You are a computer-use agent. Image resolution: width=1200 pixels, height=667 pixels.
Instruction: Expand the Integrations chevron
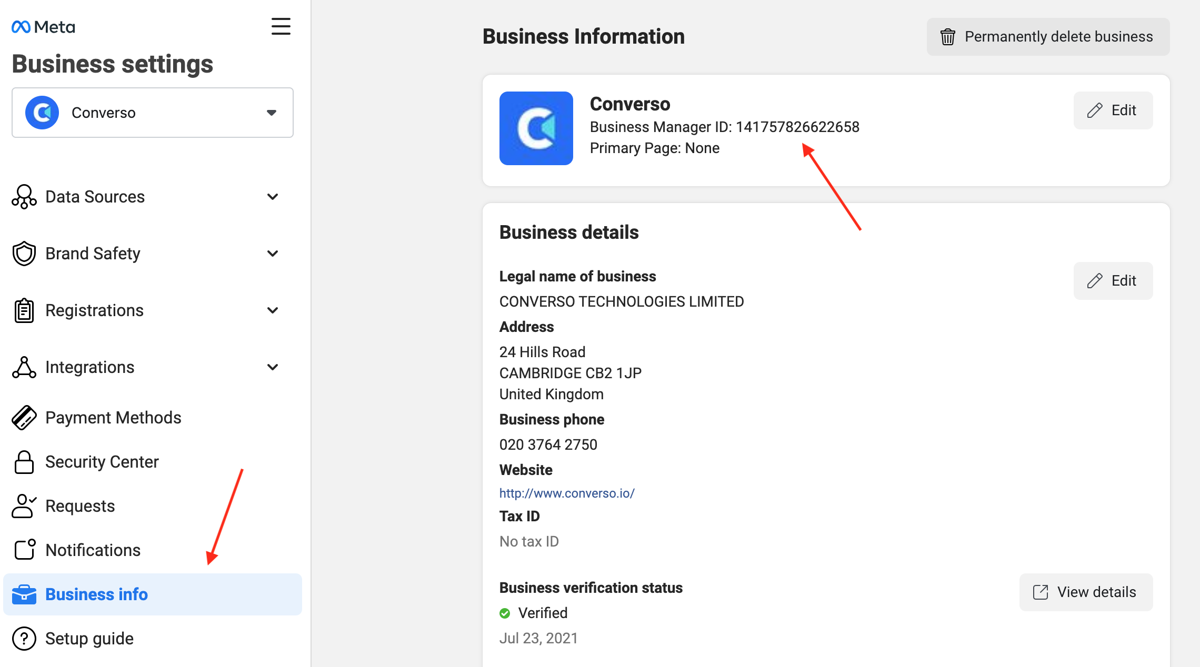point(273,367)
